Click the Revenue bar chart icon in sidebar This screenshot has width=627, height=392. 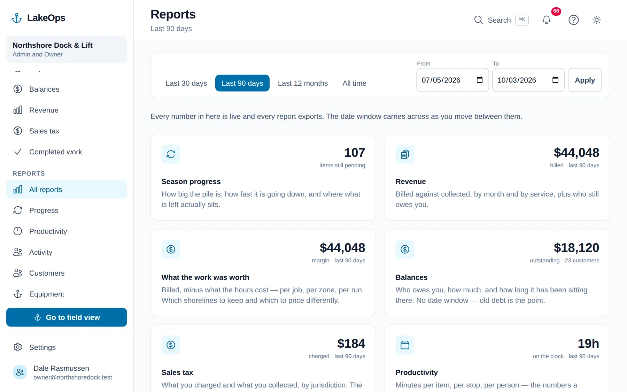[x=18, y=110]
